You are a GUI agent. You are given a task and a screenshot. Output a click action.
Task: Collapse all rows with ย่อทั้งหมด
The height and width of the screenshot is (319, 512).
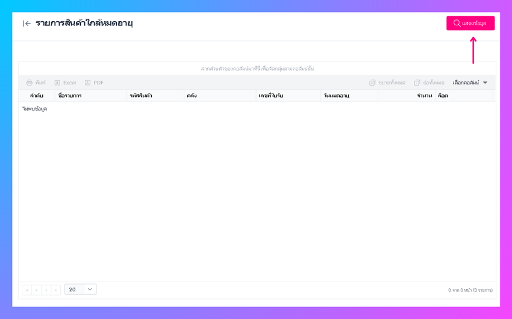[429, 83]
